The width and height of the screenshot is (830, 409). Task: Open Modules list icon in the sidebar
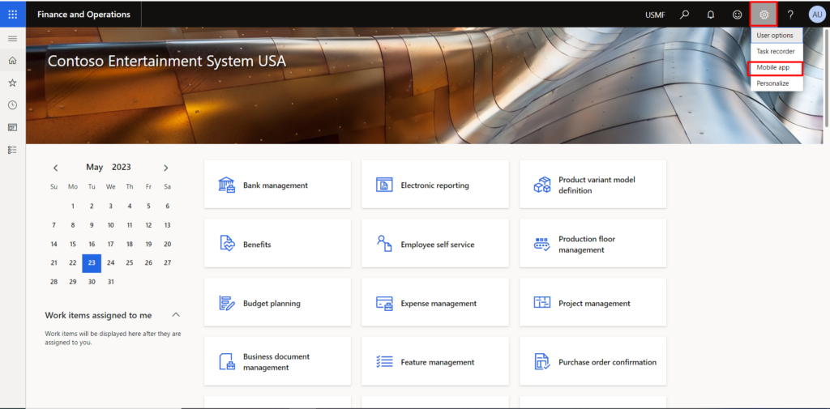point(13,150)
